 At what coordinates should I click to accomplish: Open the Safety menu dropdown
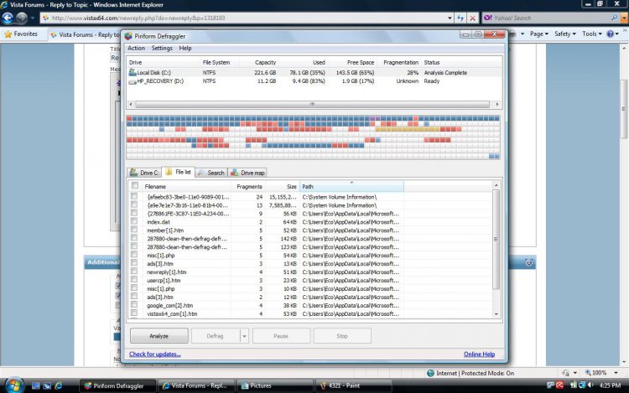[564, 34]
